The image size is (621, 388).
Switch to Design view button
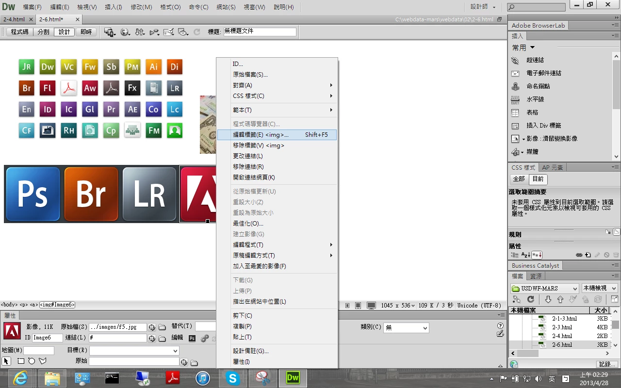65,32
